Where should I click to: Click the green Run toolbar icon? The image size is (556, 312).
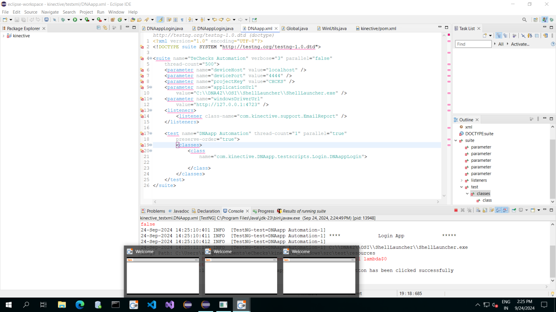(75, 19)
